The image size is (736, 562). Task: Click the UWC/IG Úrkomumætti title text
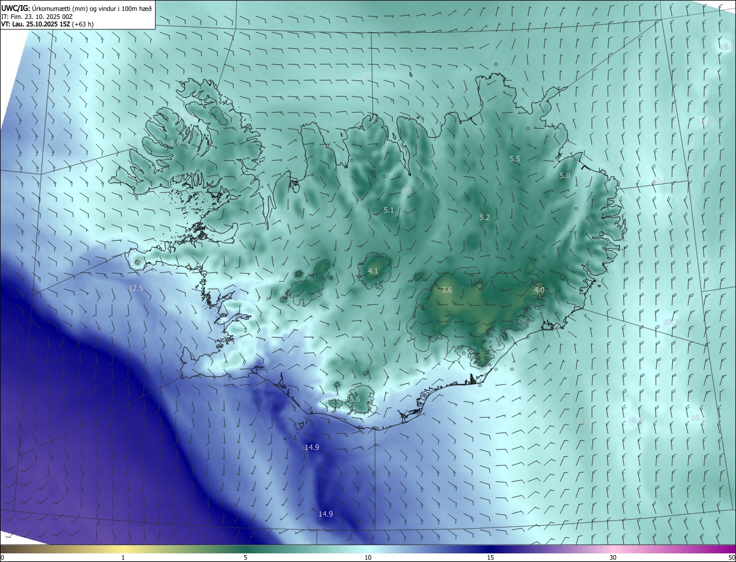(x=76, y=8)
